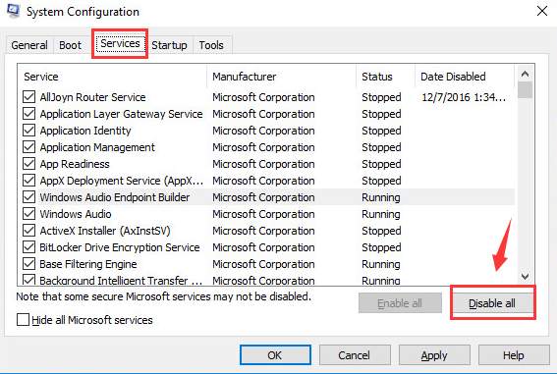Toggle AppX Deployment Service checkbox
Screen dimensions: 557x374
[x=28, y=181]
